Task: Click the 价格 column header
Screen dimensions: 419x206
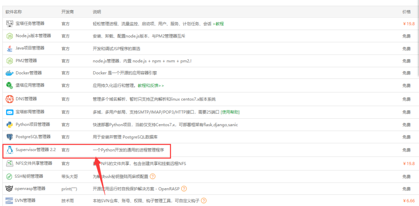Action: pos(407,12)
